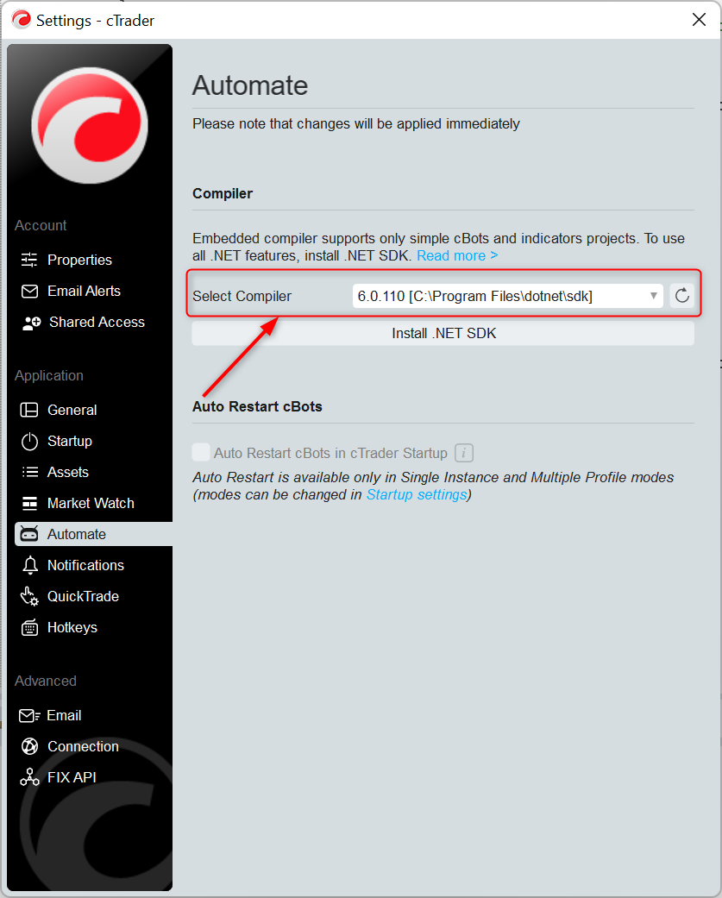The image size is (722, 898).
Task: Switch to General settings
Action: (x=72, y=410)
